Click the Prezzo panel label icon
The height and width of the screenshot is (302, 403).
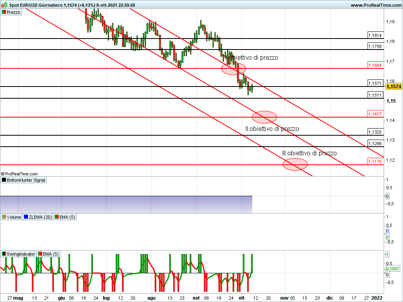[4, 12]
